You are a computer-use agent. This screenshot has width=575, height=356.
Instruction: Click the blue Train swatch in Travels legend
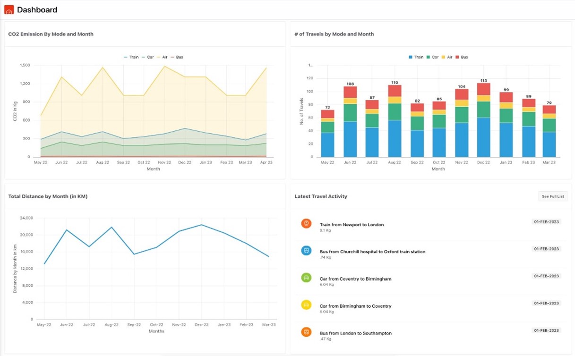click(x=411, y=57)
